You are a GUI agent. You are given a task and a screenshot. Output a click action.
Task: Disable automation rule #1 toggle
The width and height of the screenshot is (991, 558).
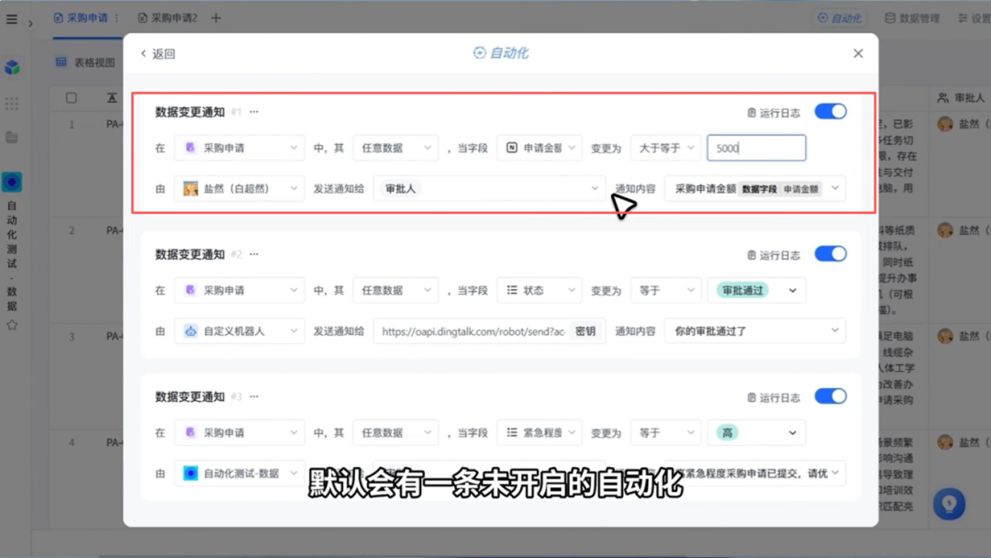point(830,111)
